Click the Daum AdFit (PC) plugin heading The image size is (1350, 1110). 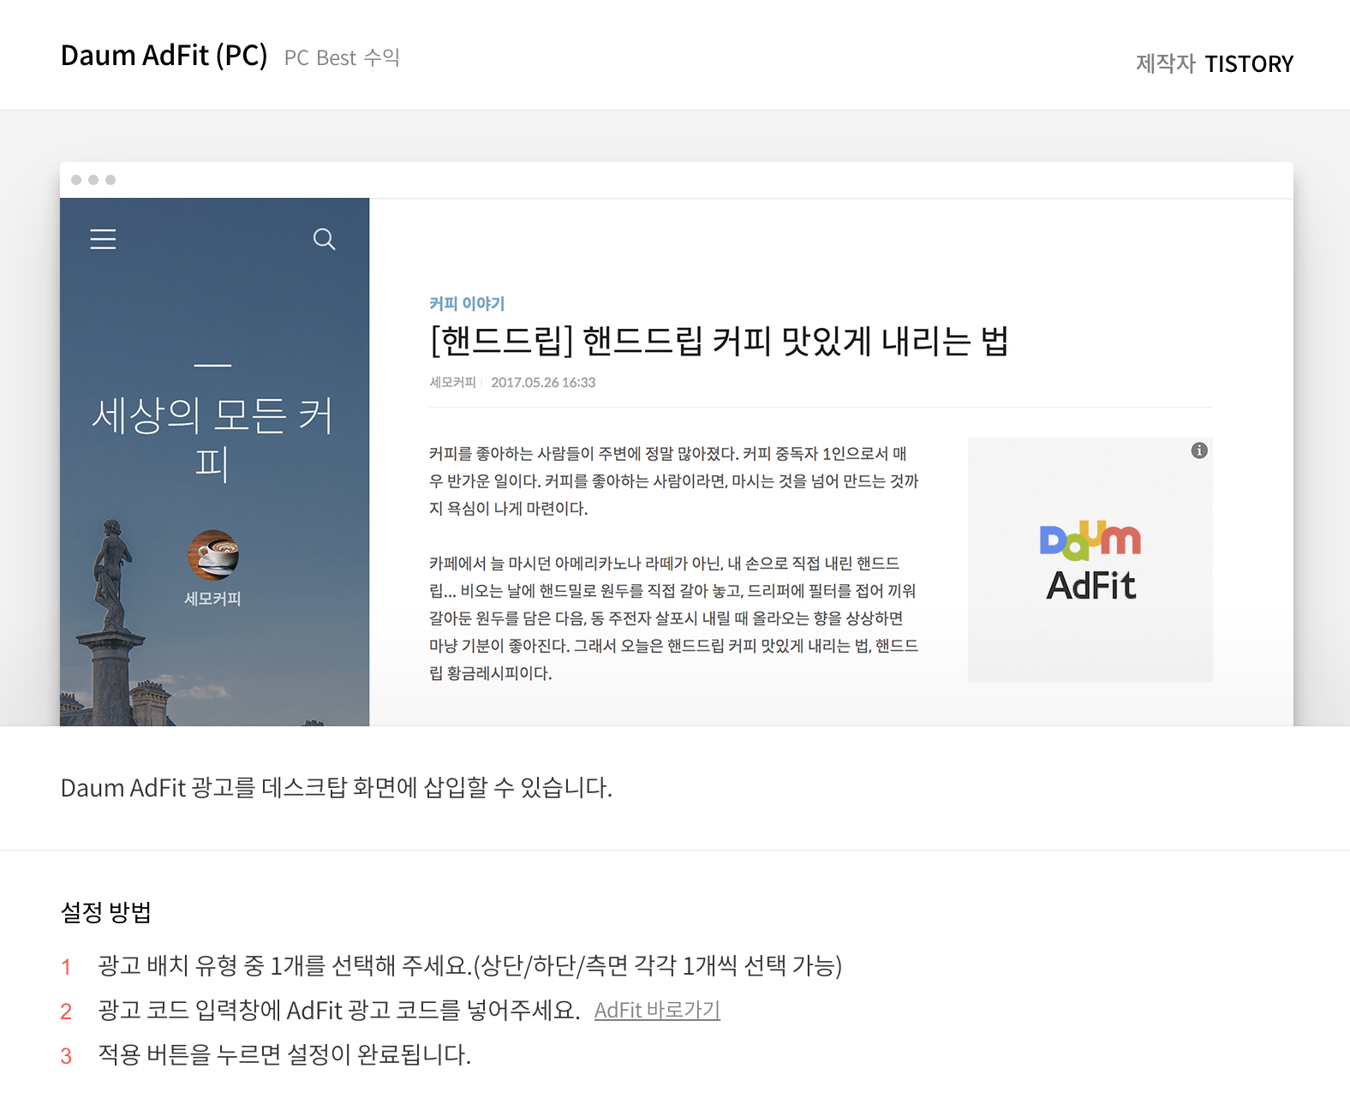tap(164, 56)
